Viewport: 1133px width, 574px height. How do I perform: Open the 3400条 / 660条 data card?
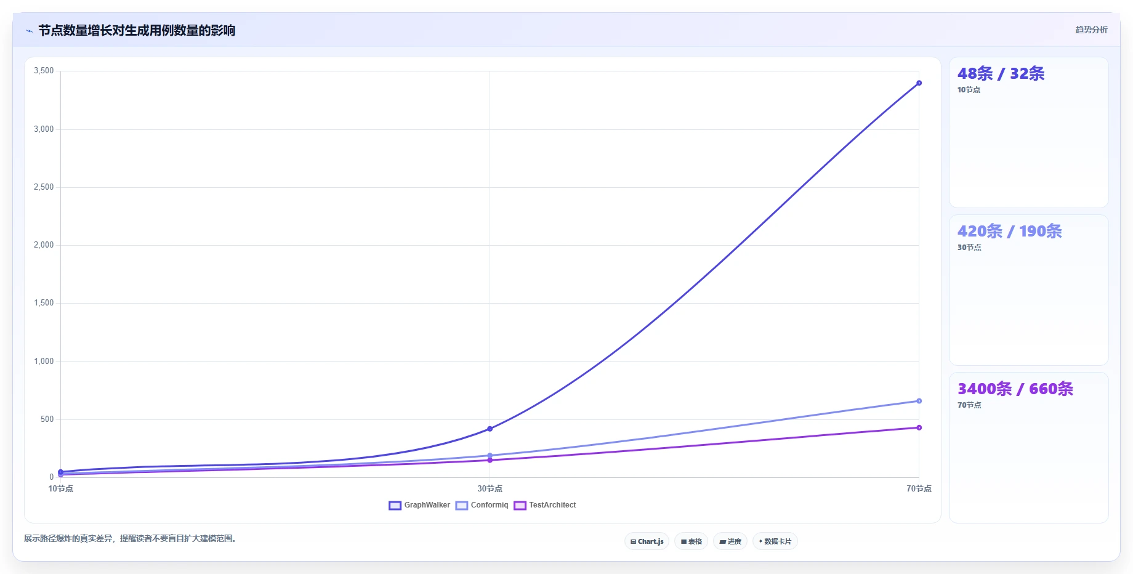(x=1028, y=448)
